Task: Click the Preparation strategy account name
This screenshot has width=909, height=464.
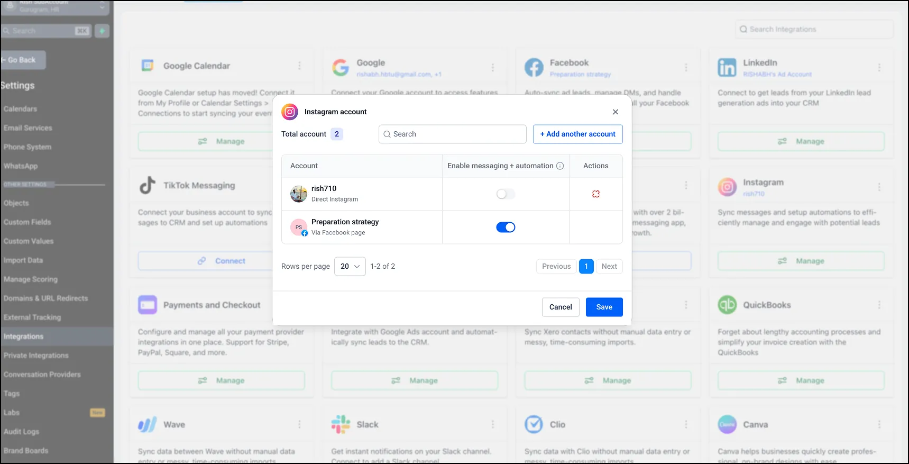Action: pyautogui.click(x=345, y=222)
